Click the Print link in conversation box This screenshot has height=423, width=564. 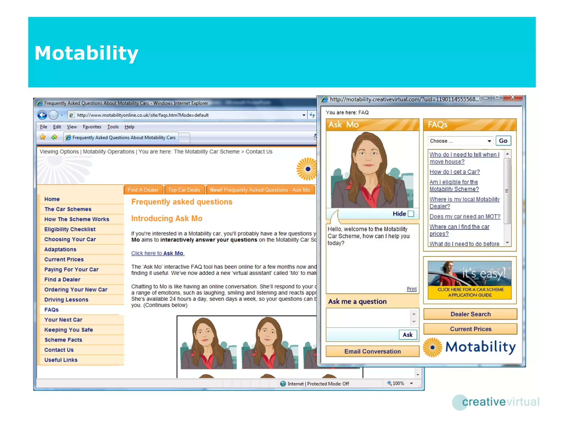[x=411, y=289]
